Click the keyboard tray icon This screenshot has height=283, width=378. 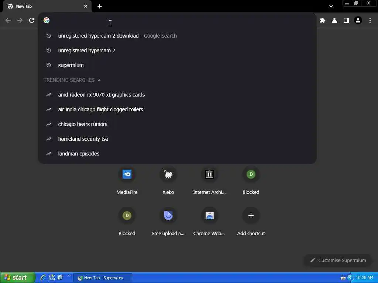tap(343, 278)
